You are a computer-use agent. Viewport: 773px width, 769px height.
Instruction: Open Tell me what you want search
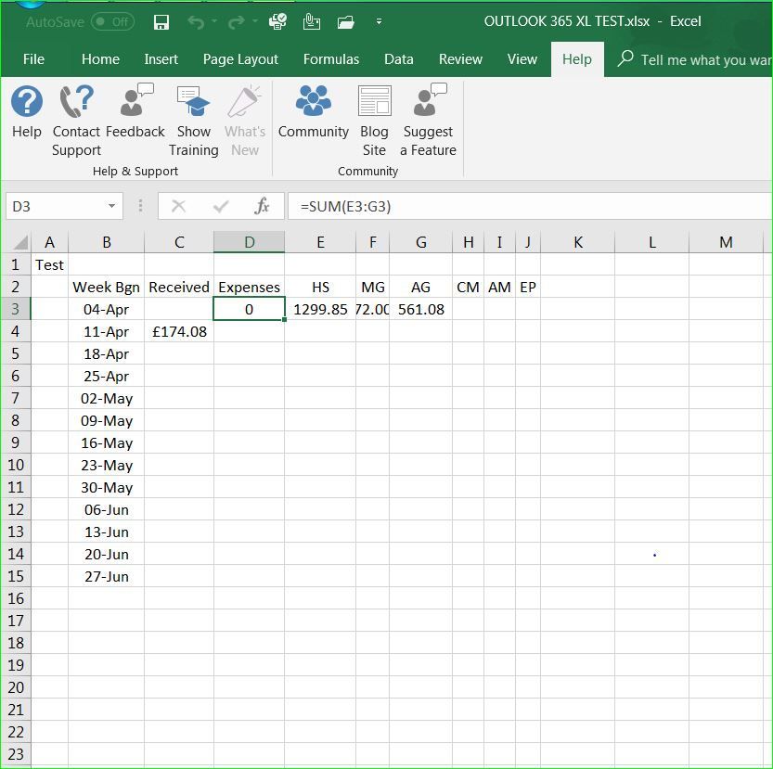691,59
